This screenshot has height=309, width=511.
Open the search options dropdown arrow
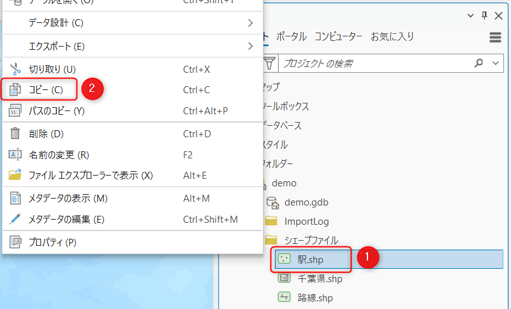tap(496, 63)
